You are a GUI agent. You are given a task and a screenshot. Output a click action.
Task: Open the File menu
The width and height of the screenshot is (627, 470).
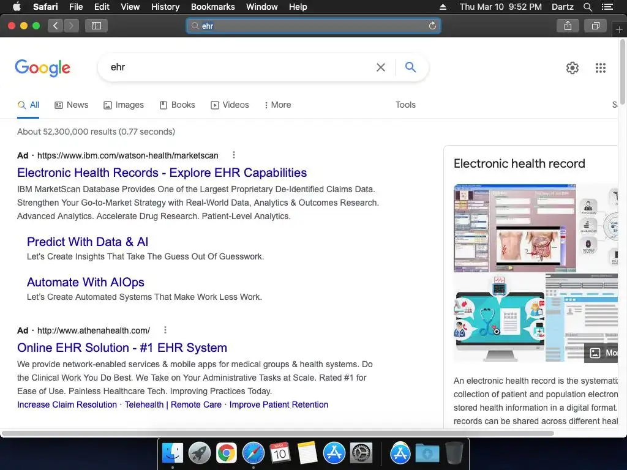pyautogui.click(x=75, y=7)
